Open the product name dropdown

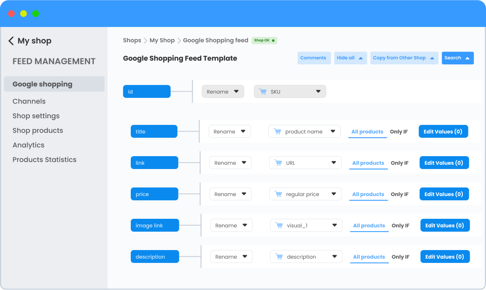(305, 131)
